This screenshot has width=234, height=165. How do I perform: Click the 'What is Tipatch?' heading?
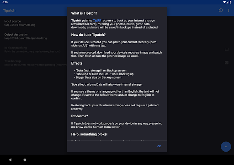[84, 13]
